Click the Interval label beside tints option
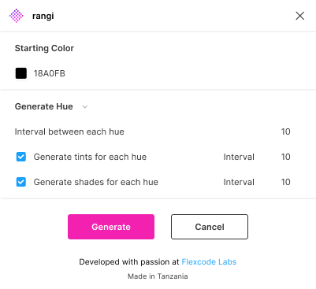 pyautogui.click(x=239, y=157)
